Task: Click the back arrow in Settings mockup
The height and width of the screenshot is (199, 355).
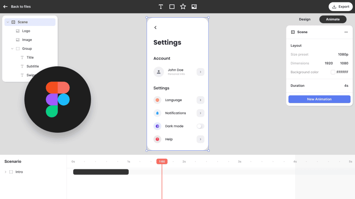Action: (x=155, y=28)
